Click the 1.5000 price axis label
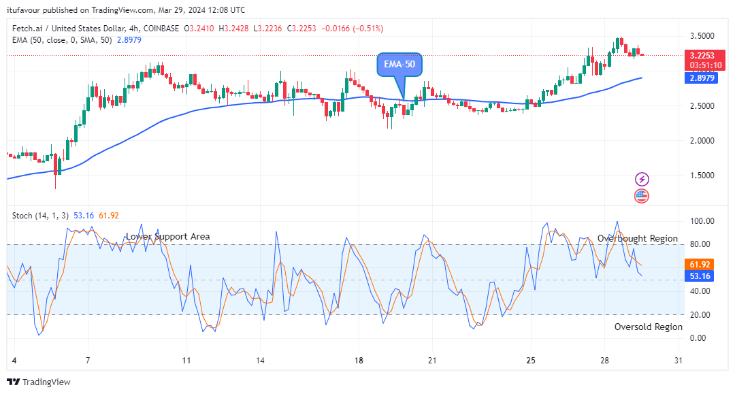Screen dimensions: 735x394 (x=702, y=175)
